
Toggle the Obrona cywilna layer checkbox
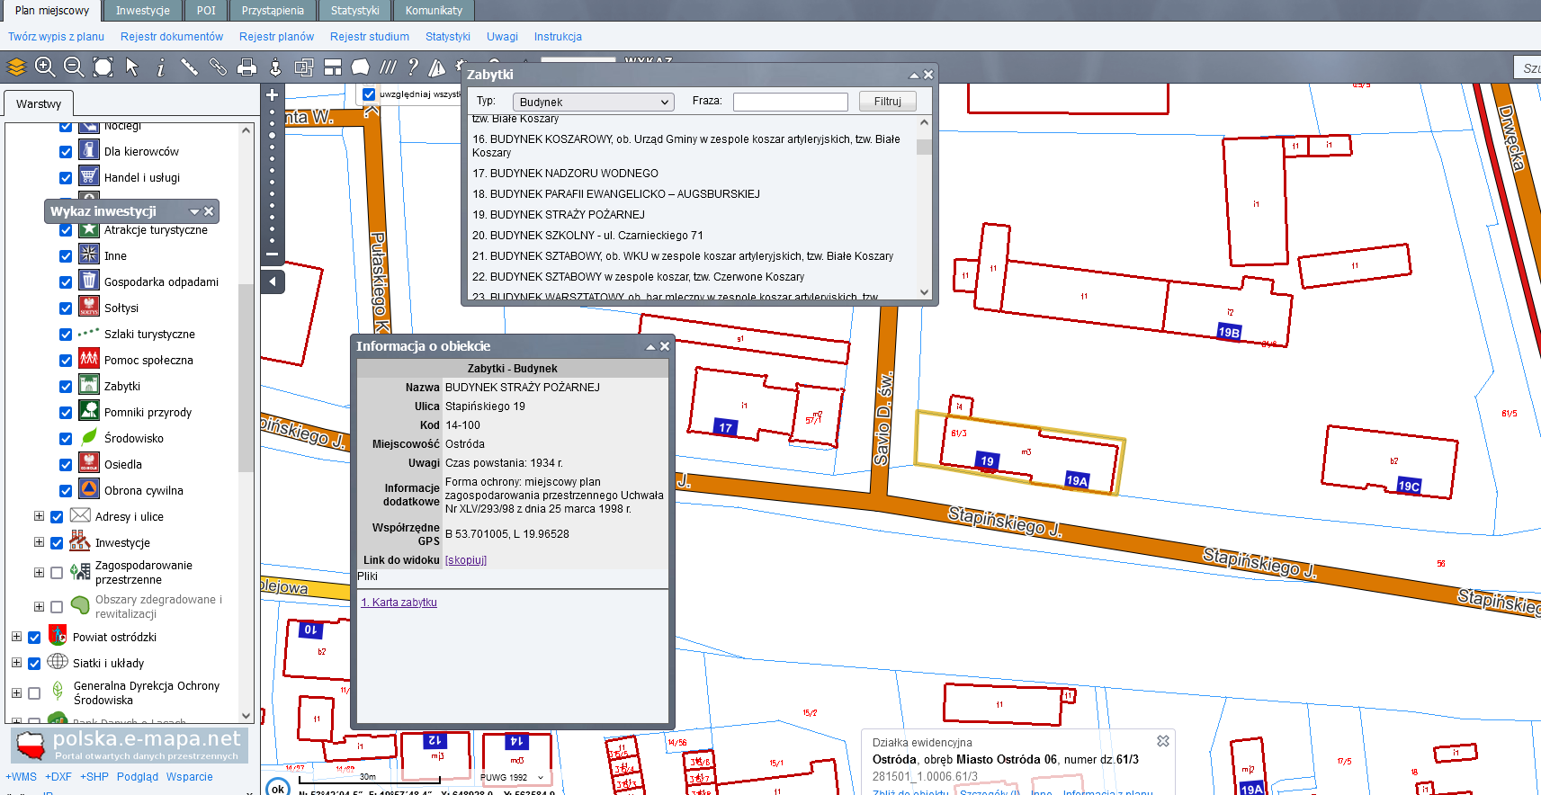(x=66, y=491)
